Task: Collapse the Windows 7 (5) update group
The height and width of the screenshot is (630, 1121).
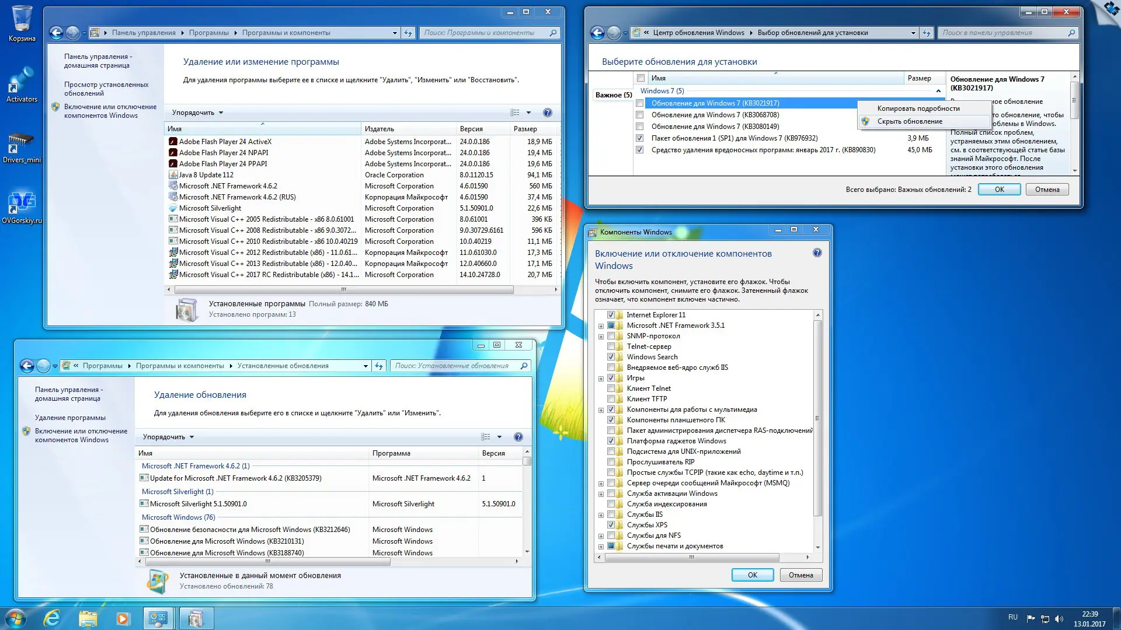Action: pyautogui.click(x=938, y=91)
